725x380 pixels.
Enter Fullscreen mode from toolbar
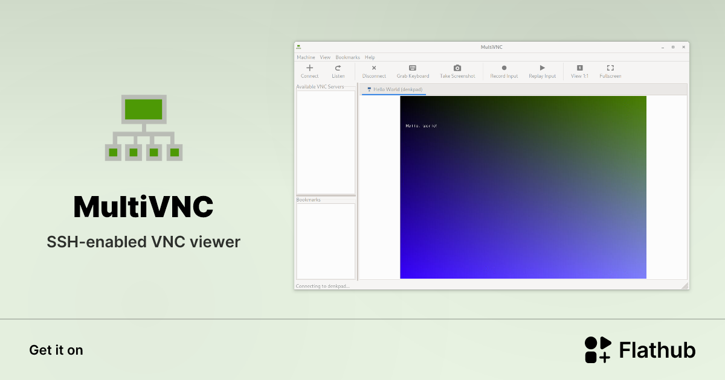610,68
